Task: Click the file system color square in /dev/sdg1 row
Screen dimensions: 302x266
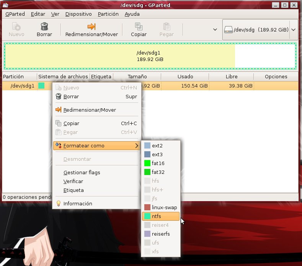Action: tap(41, 86)
